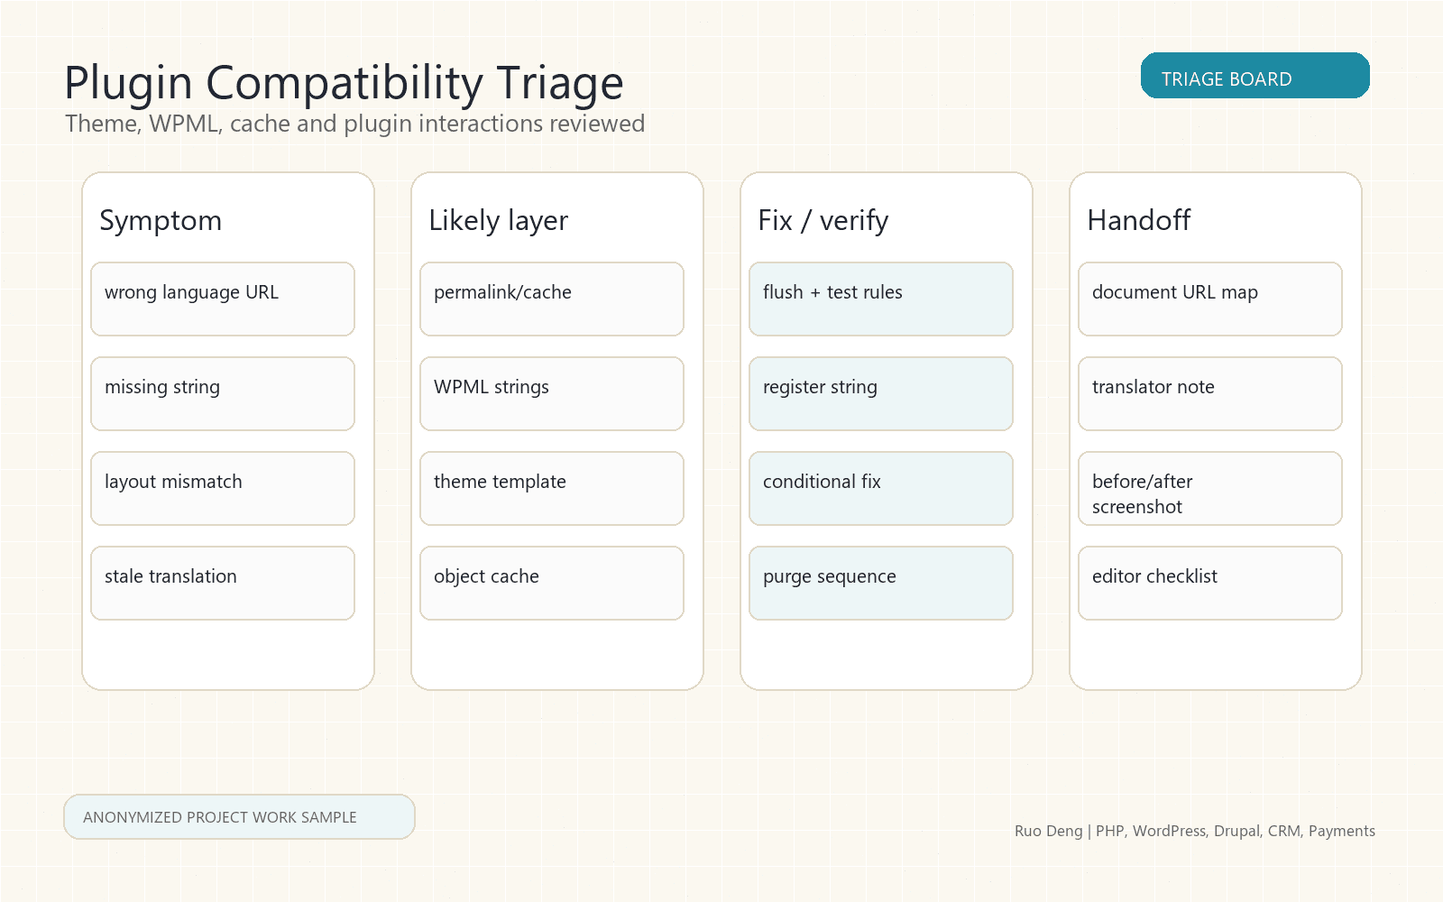
Task: Select the 'missing string' symptom card
Action: [223, 394]
